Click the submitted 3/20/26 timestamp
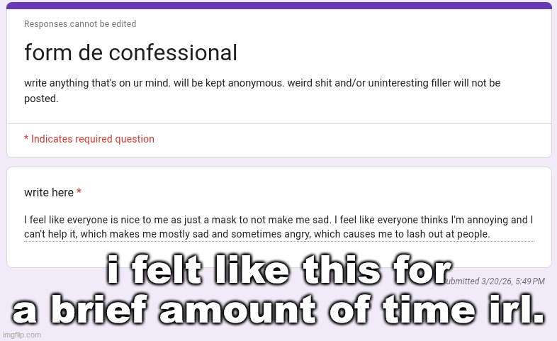The height and width of the screenshot is (341, 557). tap(495, 281)
